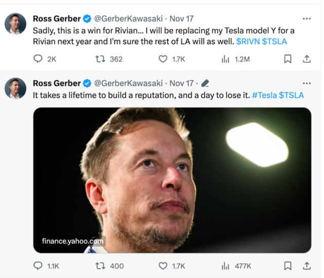Like the Rivian win tweet
324x278 pixels.
[163, 59]
